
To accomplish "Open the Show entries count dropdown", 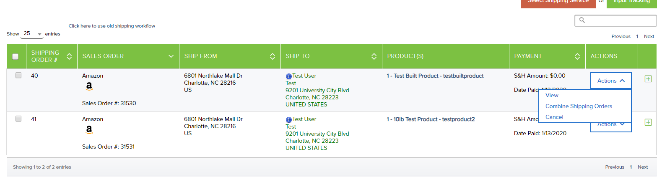I will (32, 34).
